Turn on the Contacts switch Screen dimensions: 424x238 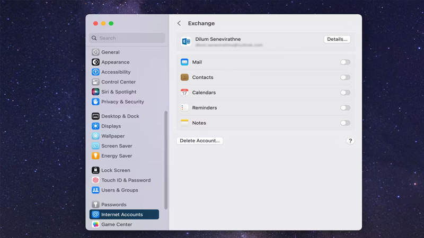pyautogui.click(x=345, y=77)
